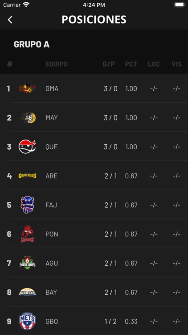Click the G/P column header

pyautogui.click(x=109, y=64)
